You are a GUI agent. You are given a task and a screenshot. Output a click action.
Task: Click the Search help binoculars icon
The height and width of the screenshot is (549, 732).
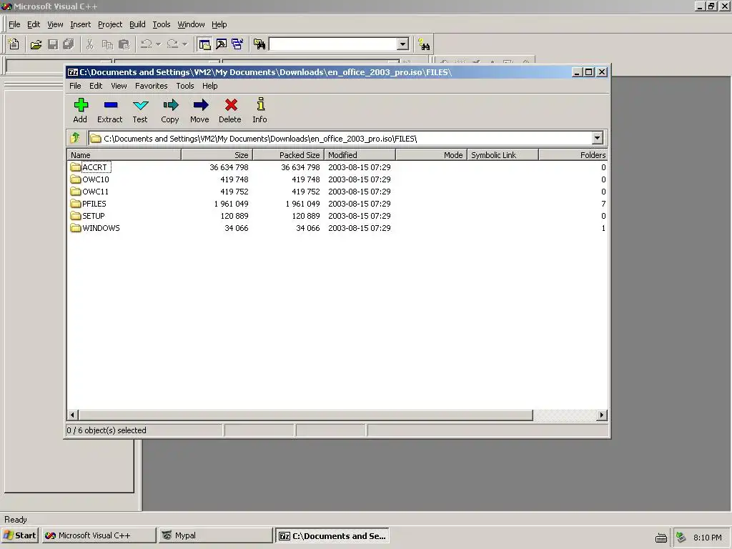tap(424, 44)
